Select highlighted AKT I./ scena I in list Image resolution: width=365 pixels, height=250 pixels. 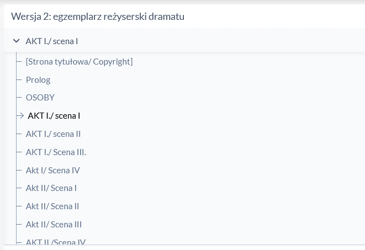[x=54, y=116]
